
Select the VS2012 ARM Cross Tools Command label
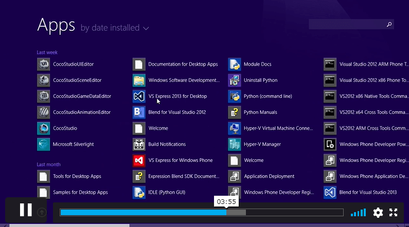click(374, 128)
